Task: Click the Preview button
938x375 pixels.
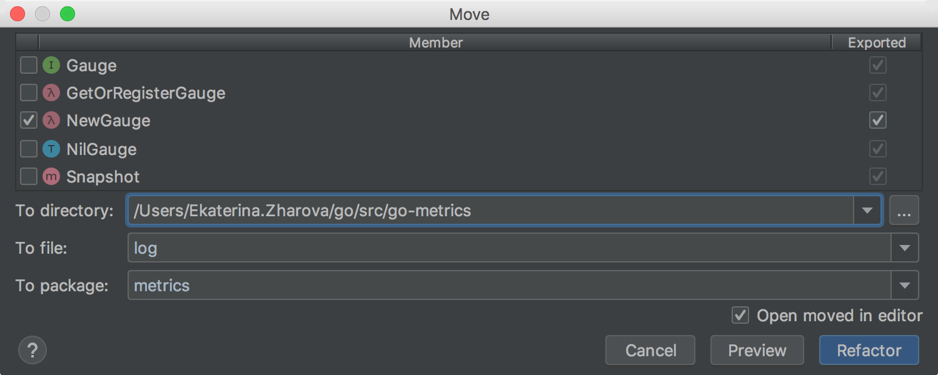Action: (x=757, y=350)
